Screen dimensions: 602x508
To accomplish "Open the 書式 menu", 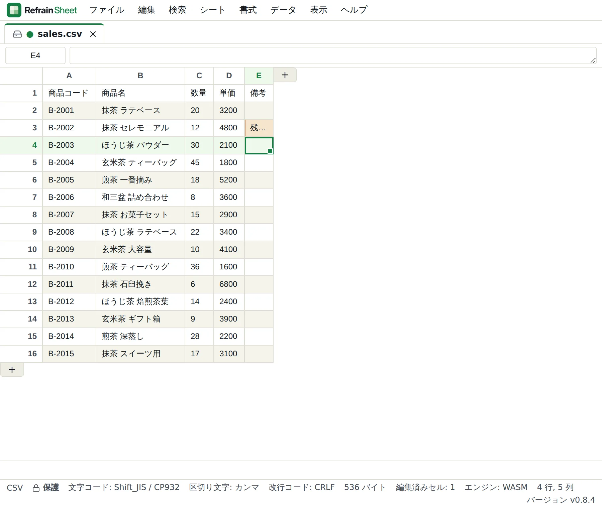I will [x=248, y=10].
